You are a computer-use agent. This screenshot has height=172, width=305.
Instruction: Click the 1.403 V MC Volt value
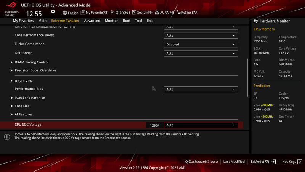click(258, 76)
